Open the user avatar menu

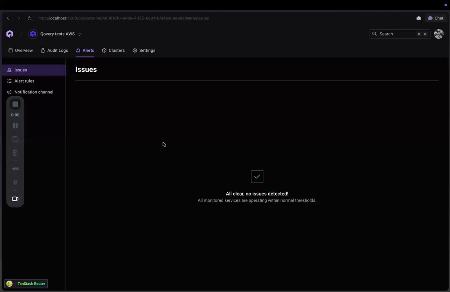coord(439,34)
